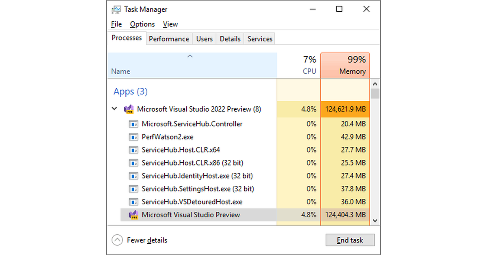487x255 pixels.
Task: Open the Options menu
Action: 142,24
